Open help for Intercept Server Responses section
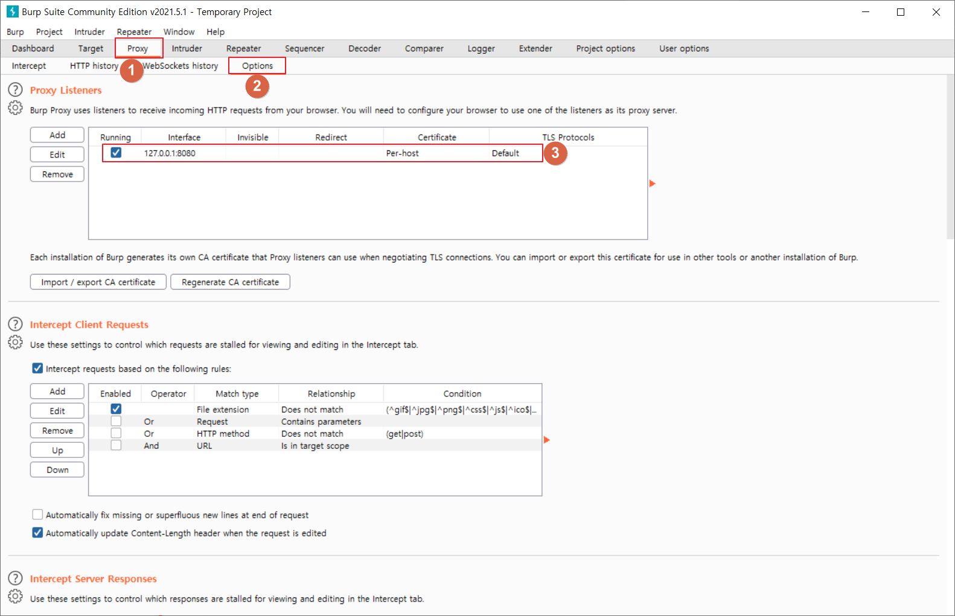955x616 pixels. [15, 578]
